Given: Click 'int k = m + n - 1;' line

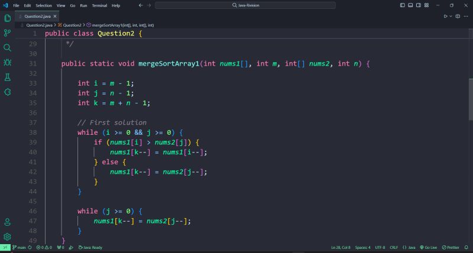Looking at the screenshot, I should pyautogui.click(x=114, y=103).
